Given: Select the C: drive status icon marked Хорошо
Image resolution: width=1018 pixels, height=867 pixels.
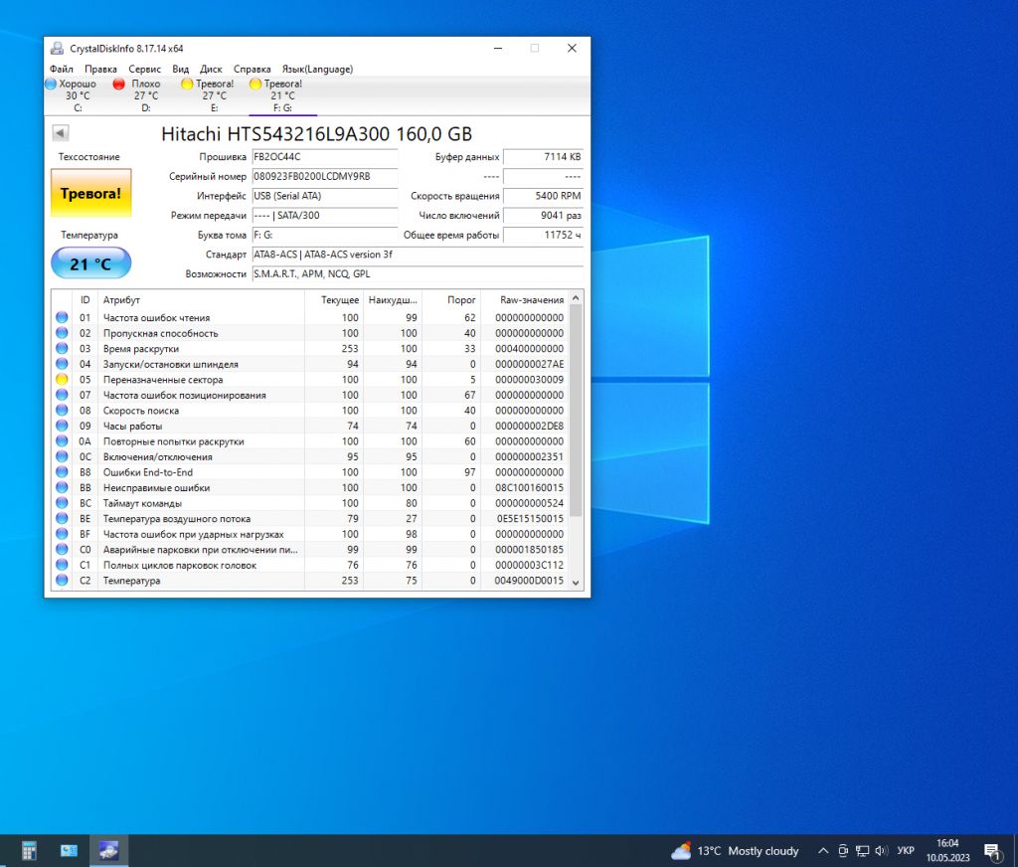Looking at the screenshot, I should [51, 84].
